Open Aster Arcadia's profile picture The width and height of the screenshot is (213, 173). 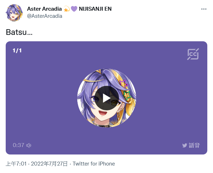pos(14,12)
